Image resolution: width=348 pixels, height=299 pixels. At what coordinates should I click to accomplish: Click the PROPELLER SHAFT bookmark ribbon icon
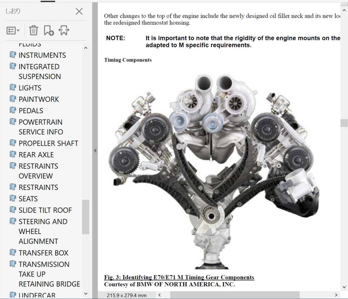[13, 143]
